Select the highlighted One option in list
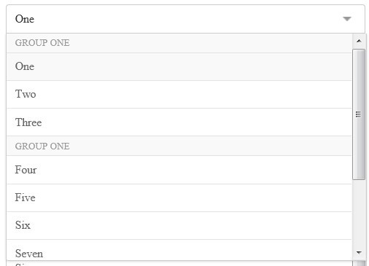 click(x=179, y=66)
